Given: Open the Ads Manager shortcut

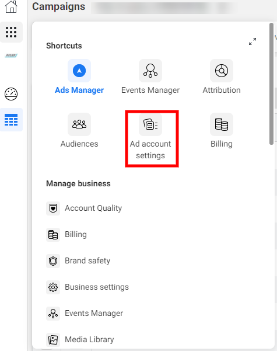Looking at the screenshot, I should coord(79,77).
